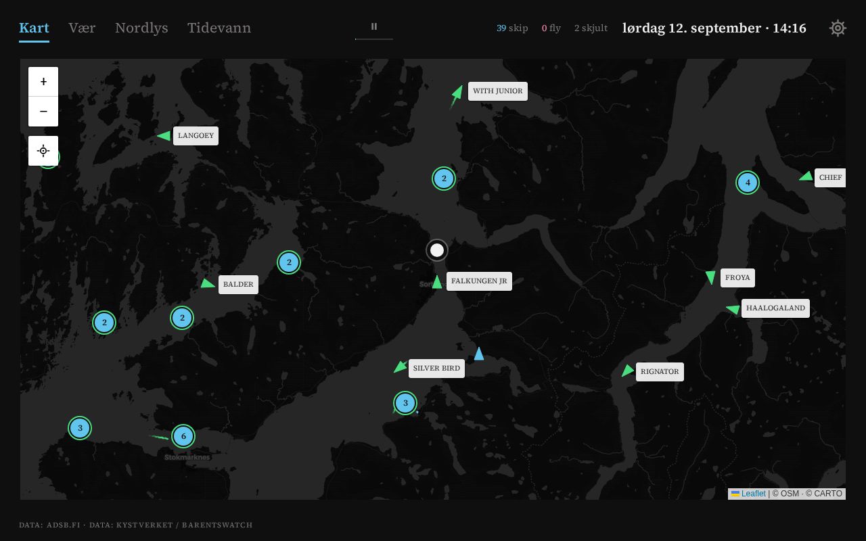Zoom in on the map
The height and width of the screenshot is (541, 866).
click(x=43, y=82)
